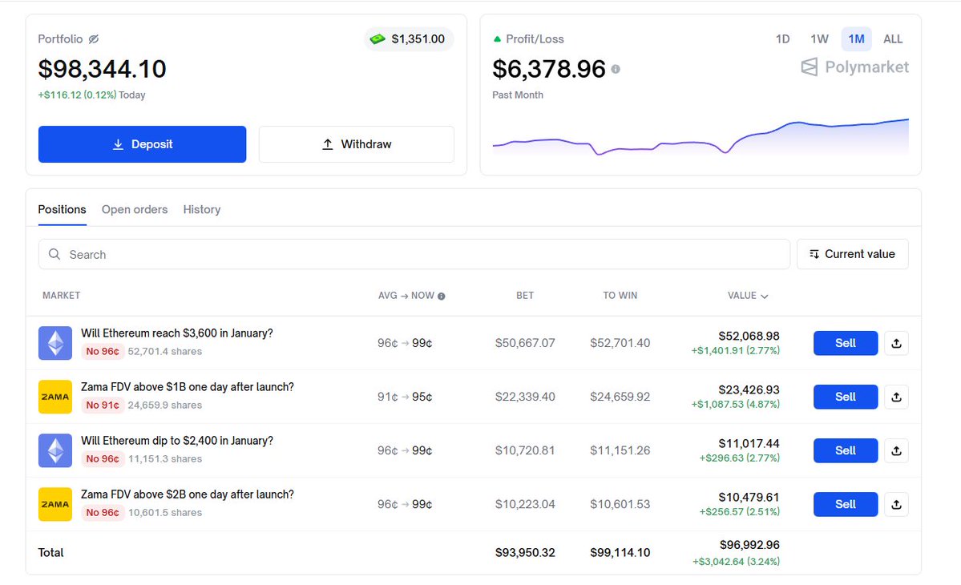Click the AVG → NOW info icon
Image resolution: width=961 pixels, height=585 pixels.
click(x=442, y=296)
